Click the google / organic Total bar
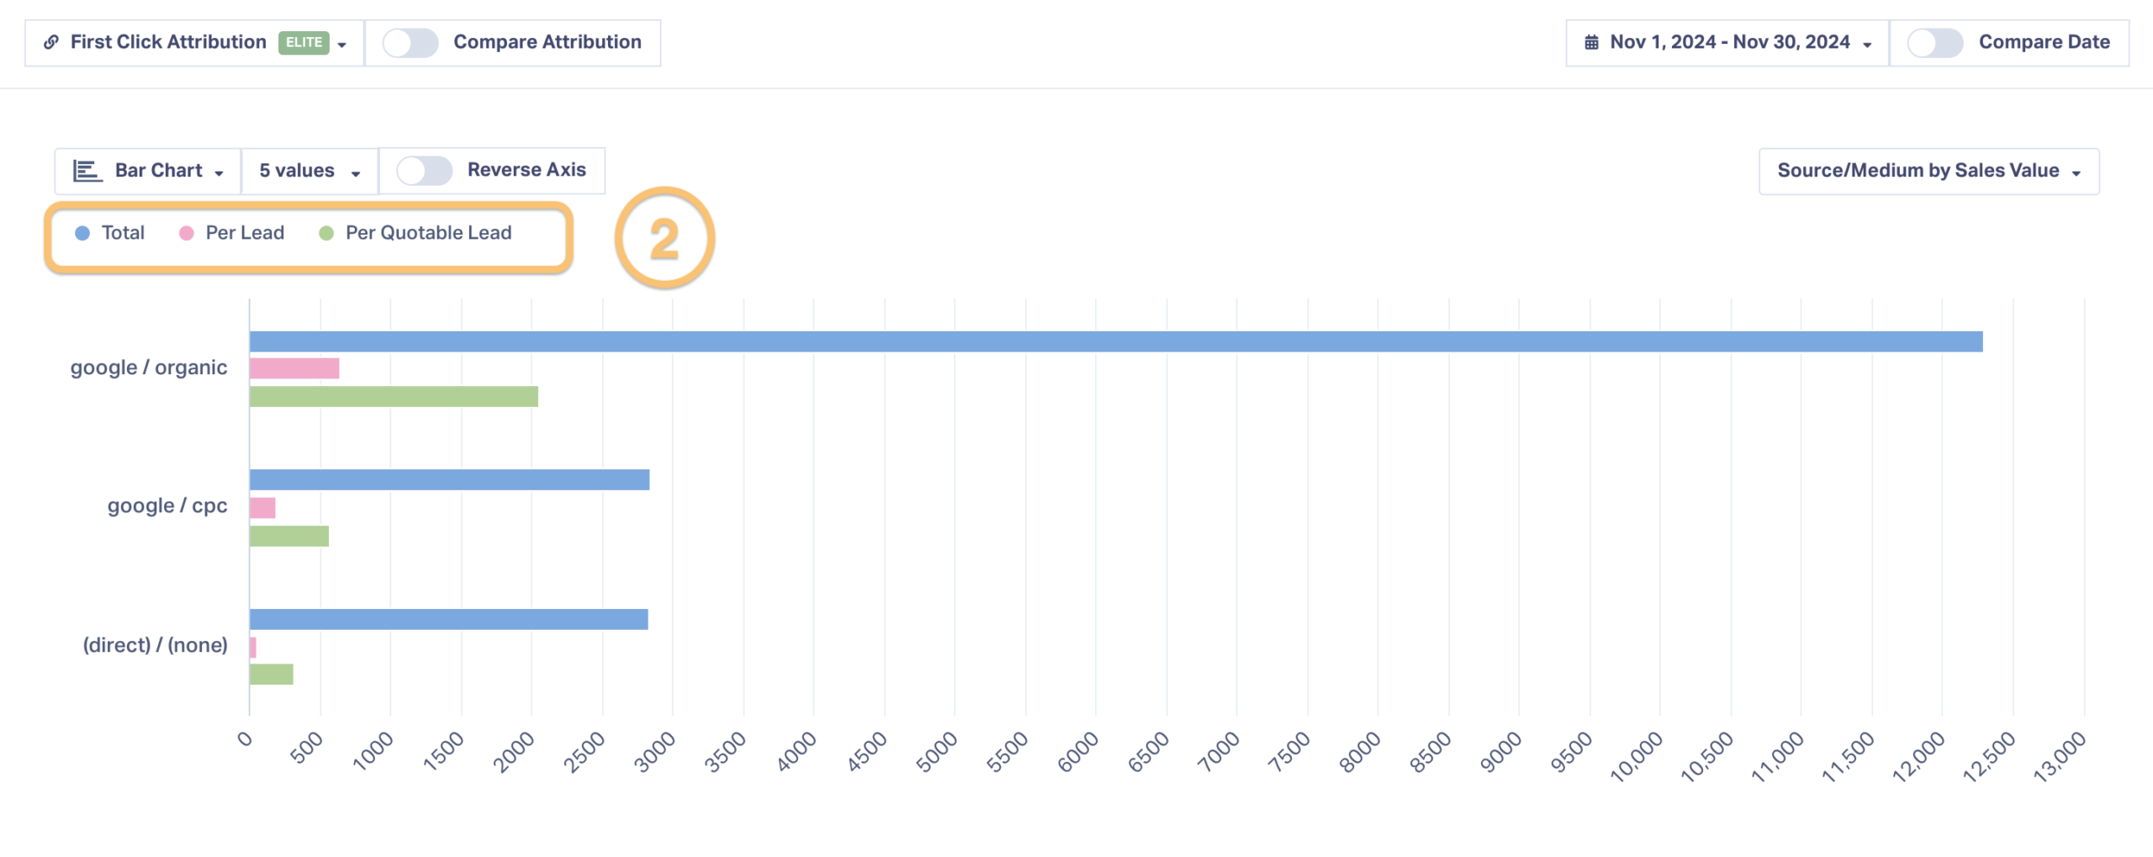 pos(1116,341)
